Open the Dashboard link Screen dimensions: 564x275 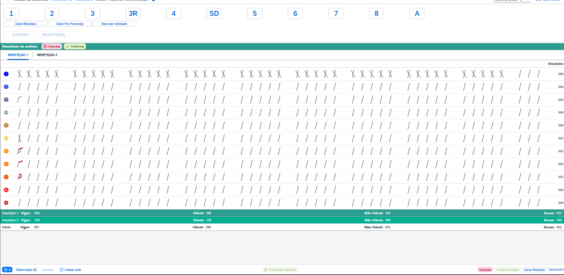tap(556, 270)
